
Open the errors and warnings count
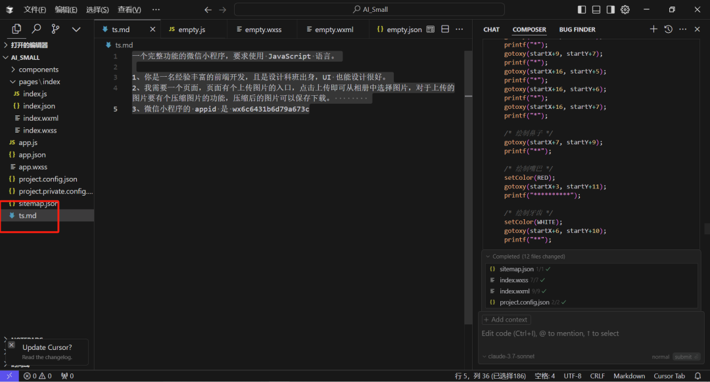pos(37,376)
